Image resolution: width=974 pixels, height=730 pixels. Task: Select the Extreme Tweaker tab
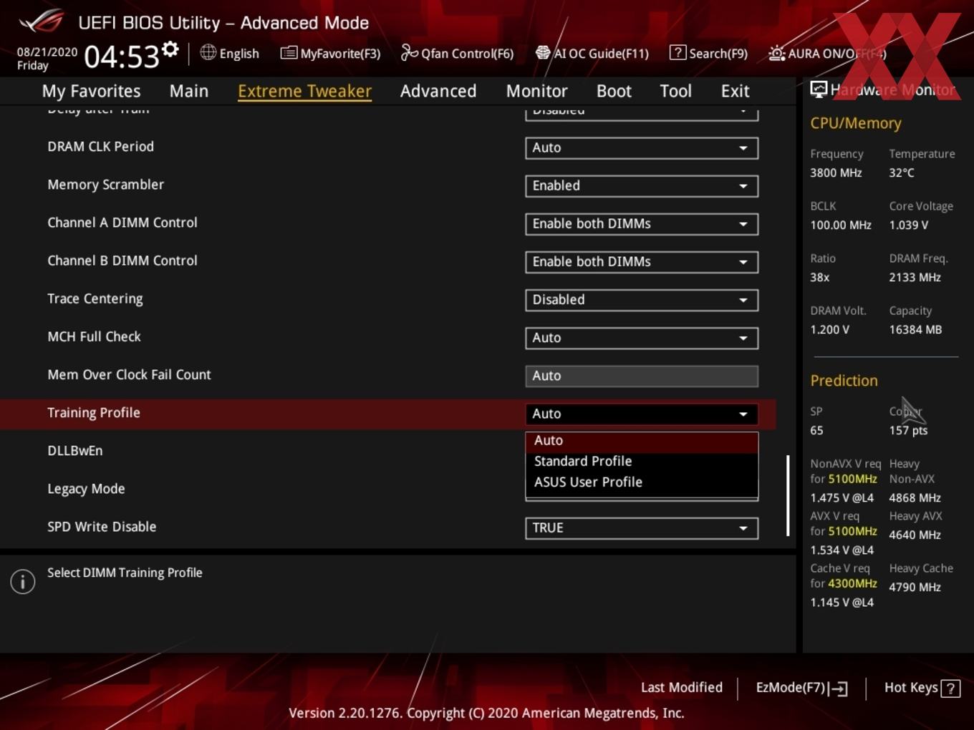pos(304,91)
